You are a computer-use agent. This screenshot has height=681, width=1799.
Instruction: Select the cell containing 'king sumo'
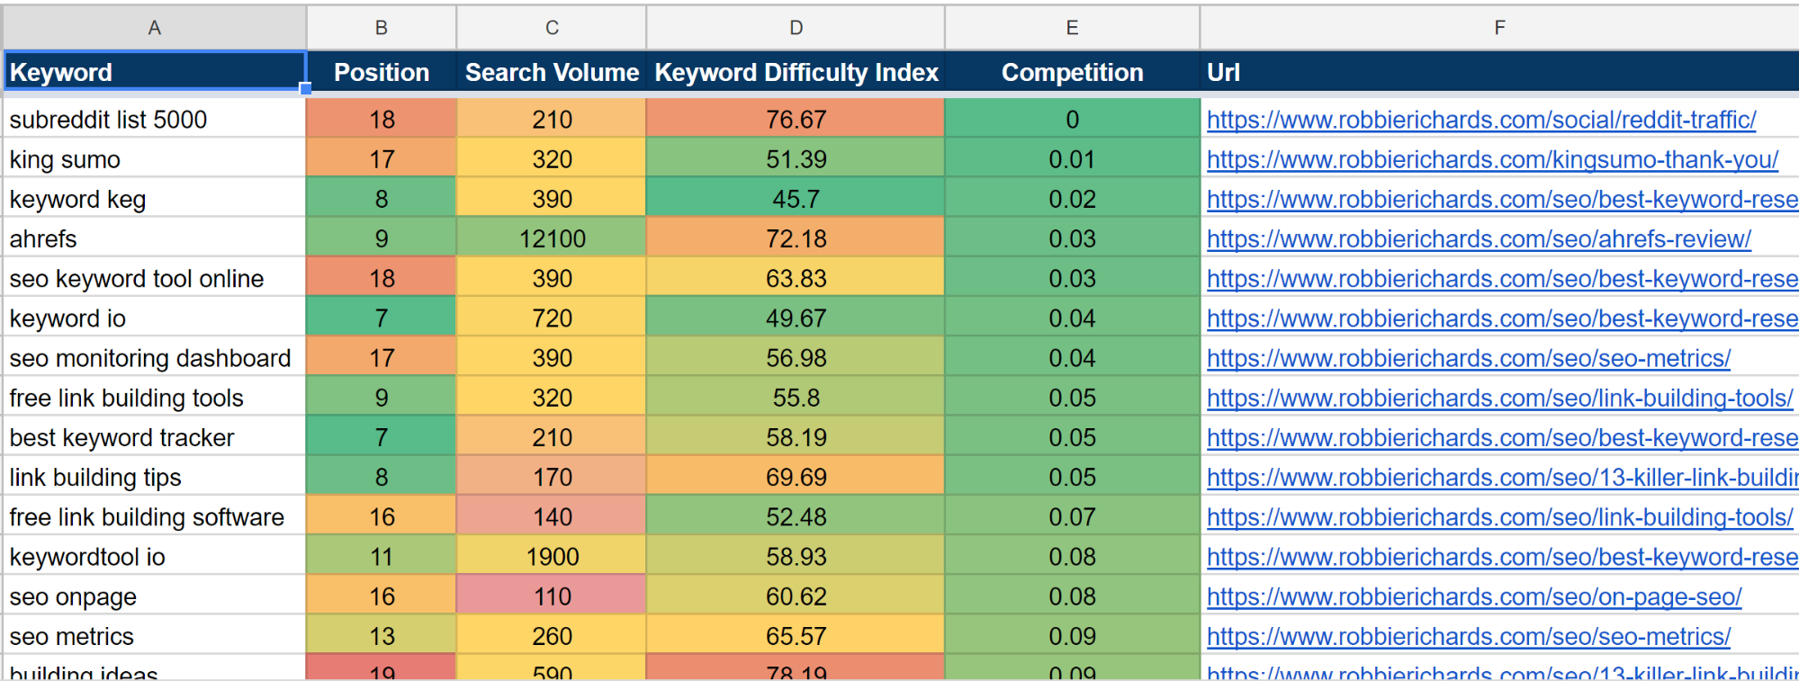(153, 158)
